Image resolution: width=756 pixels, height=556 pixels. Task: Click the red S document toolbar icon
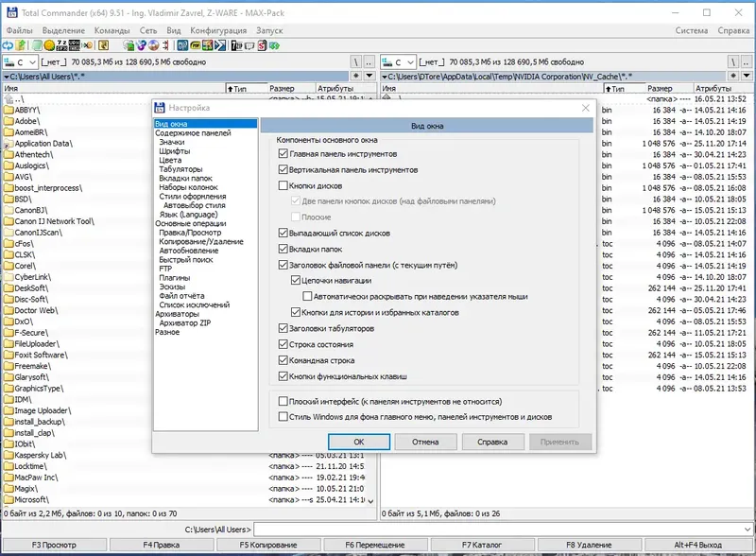click(263, 45)
